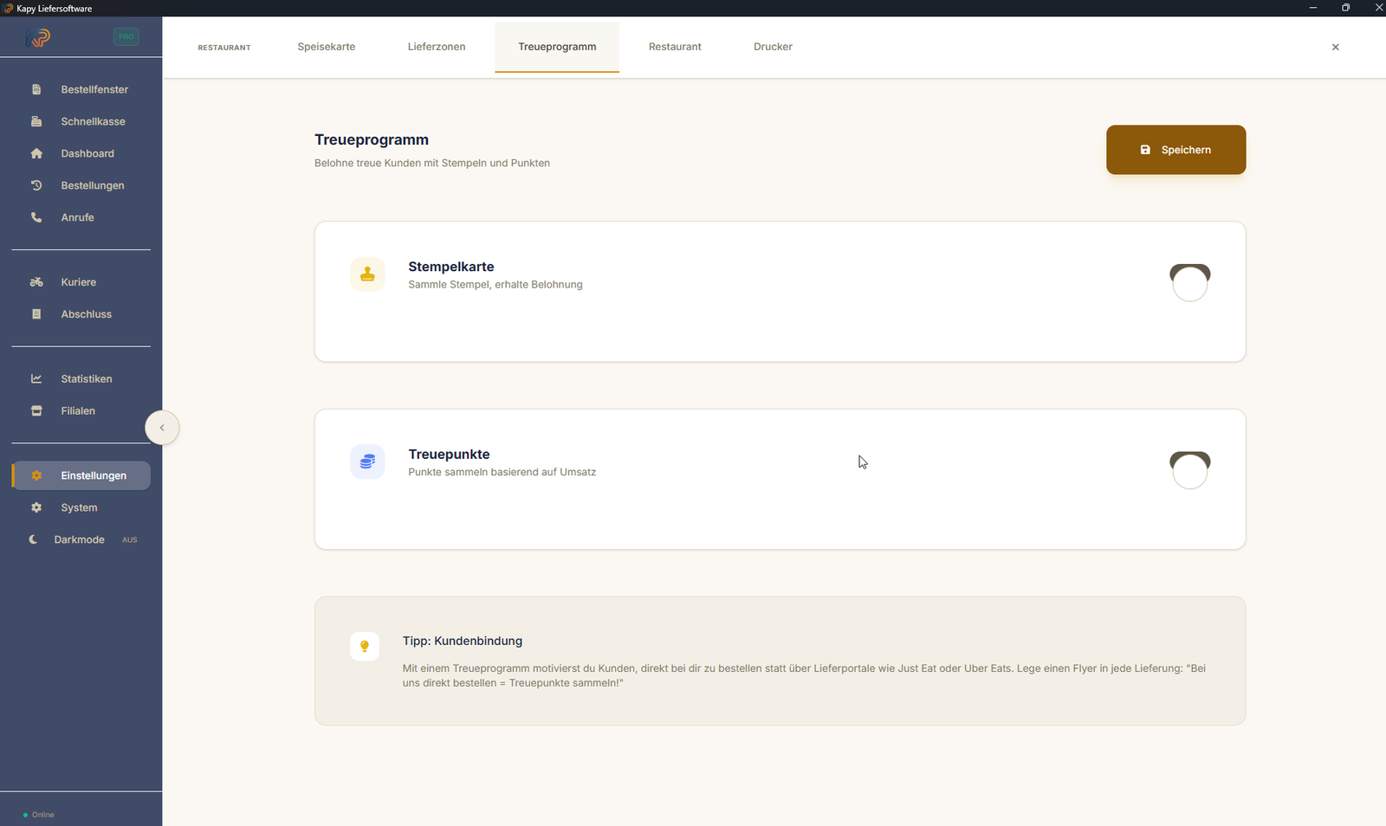
Task: Switch to the Speisekarte tab
Action: (327, 47)
